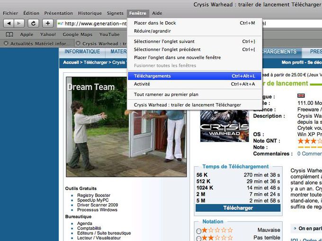The image size is (322, 241).
Task: Open the Registry Booster link
Action: (94, 195)
